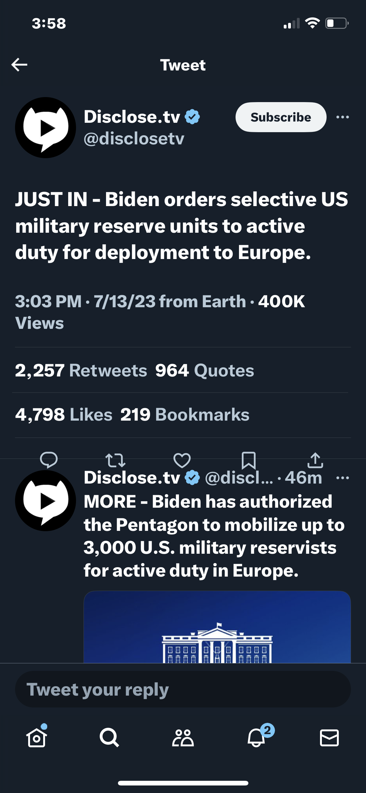Screen dimensions: 366x793
Task: View the 4,798 Likes list
Action: [x=64, y=415]
